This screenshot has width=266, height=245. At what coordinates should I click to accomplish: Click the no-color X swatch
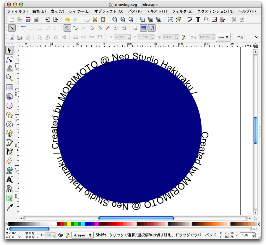[x=7, y=224]
